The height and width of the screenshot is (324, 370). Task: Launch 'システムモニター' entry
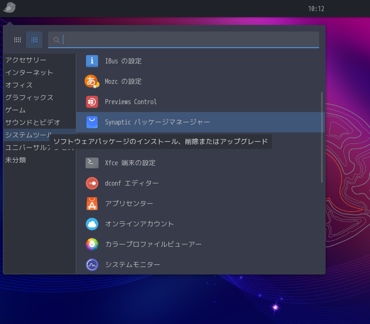pos(200,264)
